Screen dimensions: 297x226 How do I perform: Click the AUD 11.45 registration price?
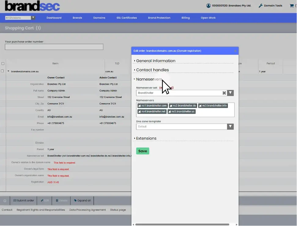pos(53,183)
